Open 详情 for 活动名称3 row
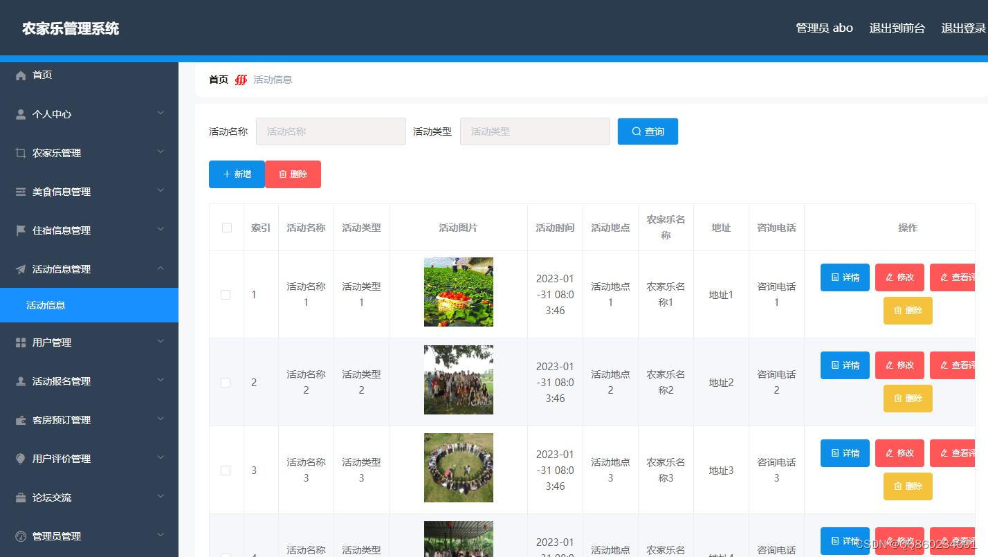 click(x=845, y=453)
